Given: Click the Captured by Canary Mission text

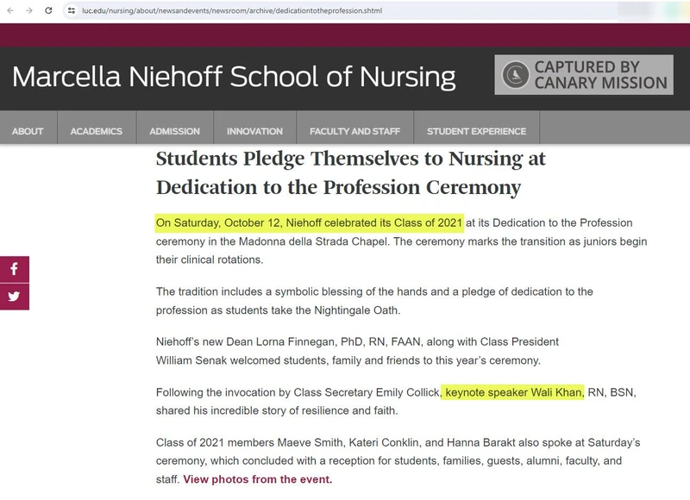Looking at the screenshot, I should point(600,75).
